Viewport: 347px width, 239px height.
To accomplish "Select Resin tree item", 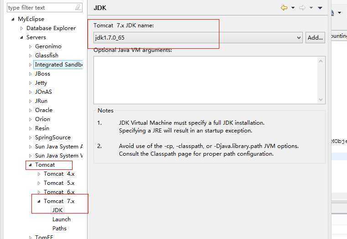I will point(42,128).
